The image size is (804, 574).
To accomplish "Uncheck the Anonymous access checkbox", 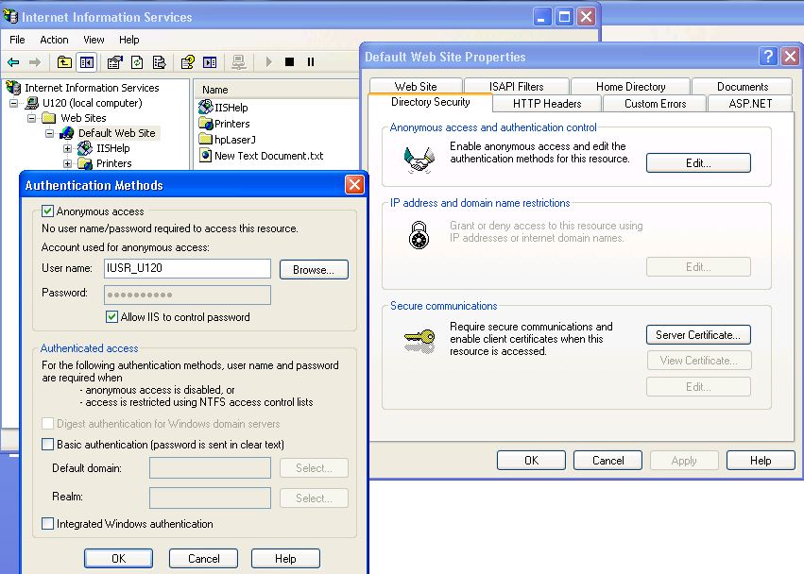I will coord(47,211).
